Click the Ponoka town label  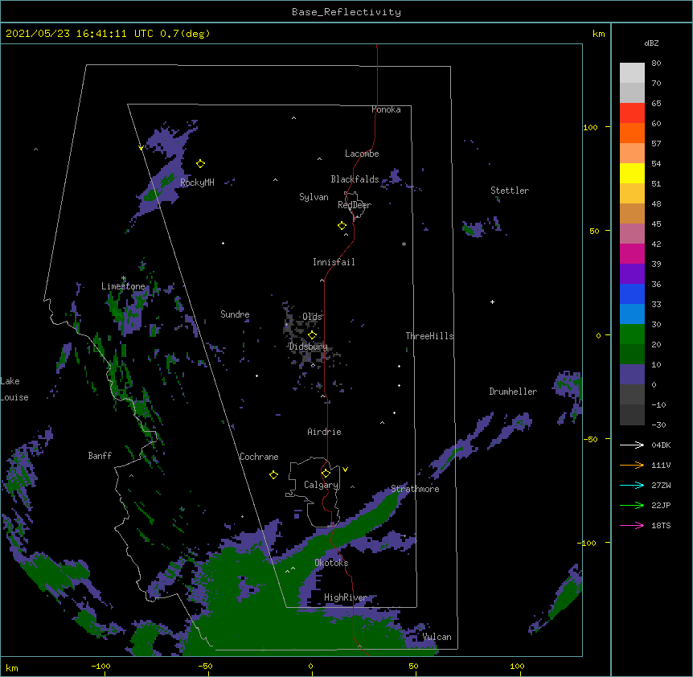(386, 109)
